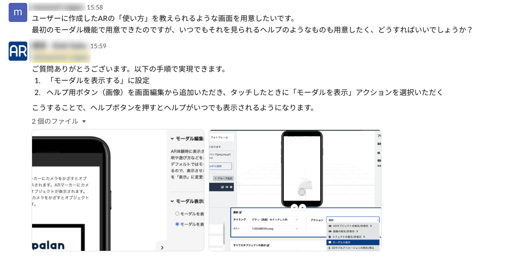Click the gray circle button inside phone preview
Screen dimensions: 505x258
(302, 192)
